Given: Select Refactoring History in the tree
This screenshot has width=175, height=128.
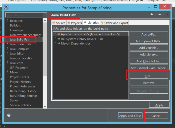Looking at the screenshot, I should [x=23, y=91].
